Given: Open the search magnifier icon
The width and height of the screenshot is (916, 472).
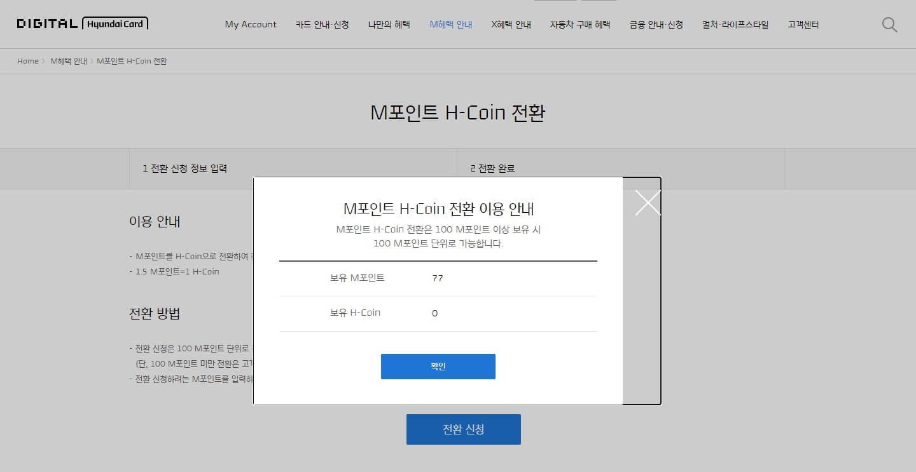Looking at the screenshot, I should click(889, 25).
